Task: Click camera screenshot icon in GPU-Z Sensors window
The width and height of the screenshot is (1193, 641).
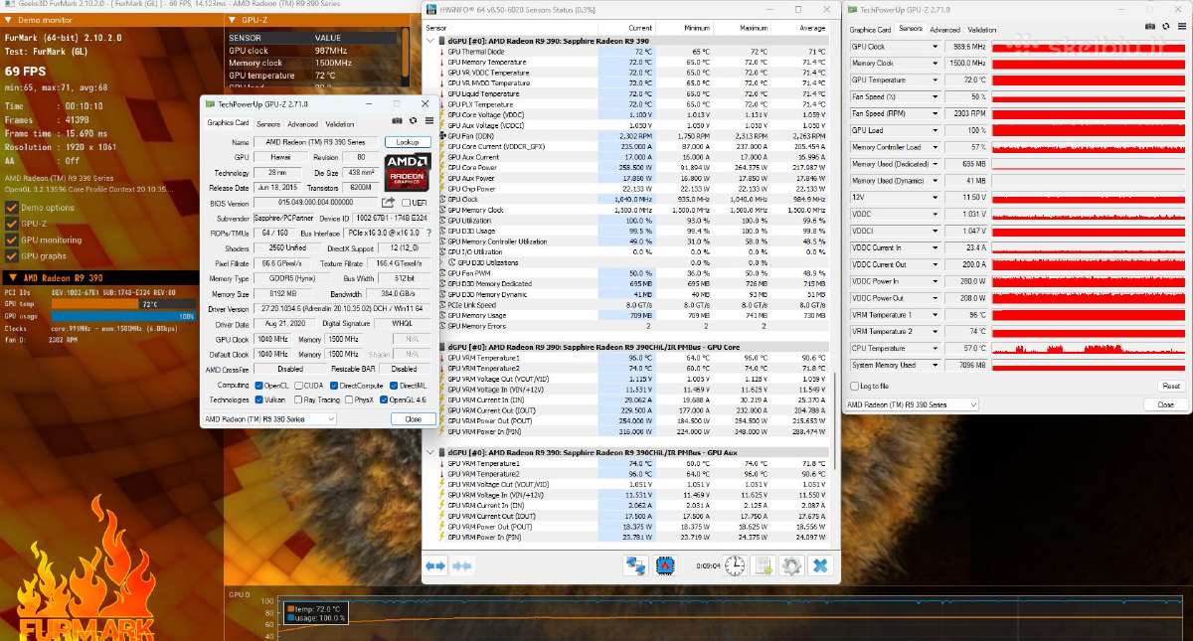Action: pos(1151,27)
